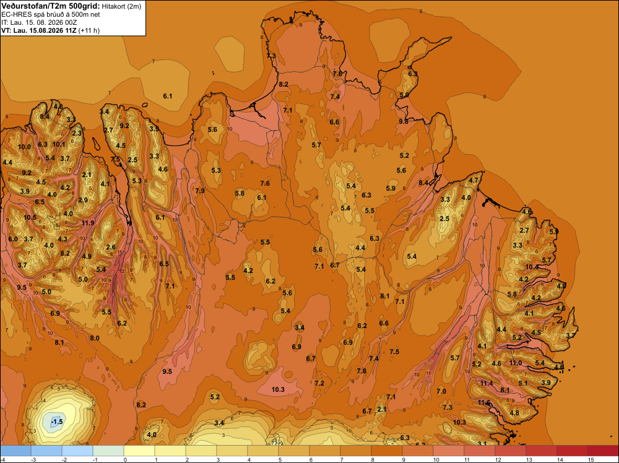Screen dimensions: 619x463
Task: Click the -1.5 temperature label on the glacier
Action: click(x=57, y=422)
